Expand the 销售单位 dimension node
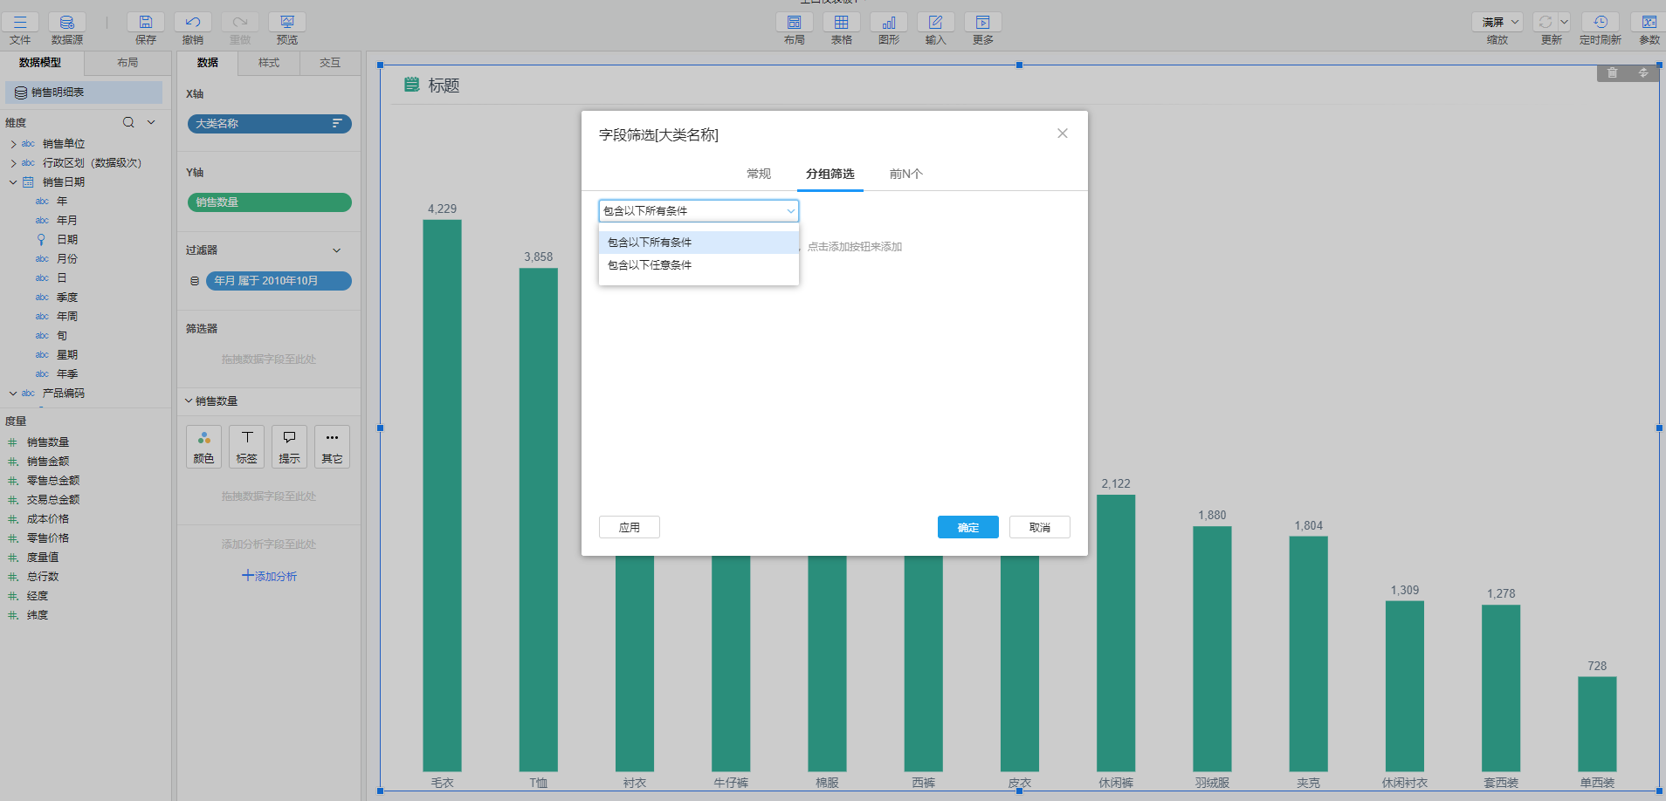The width and height of the screenshot is (1666, 801). [13, 144]
